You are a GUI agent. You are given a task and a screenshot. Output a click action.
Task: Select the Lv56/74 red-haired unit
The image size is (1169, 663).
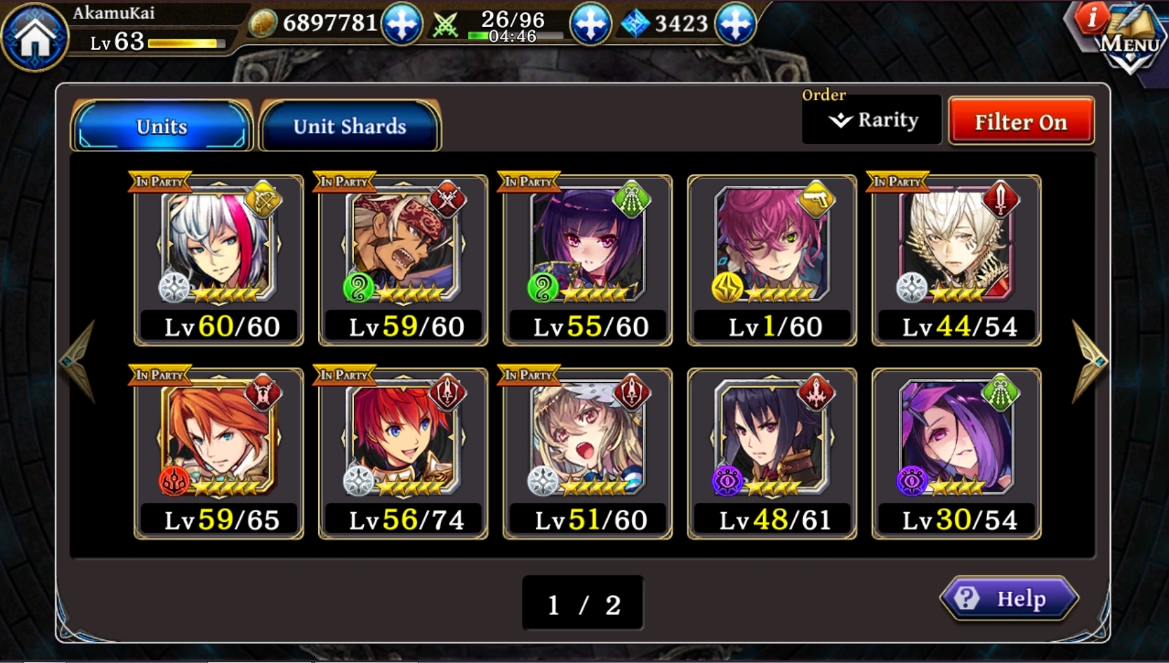coord(403,453)
